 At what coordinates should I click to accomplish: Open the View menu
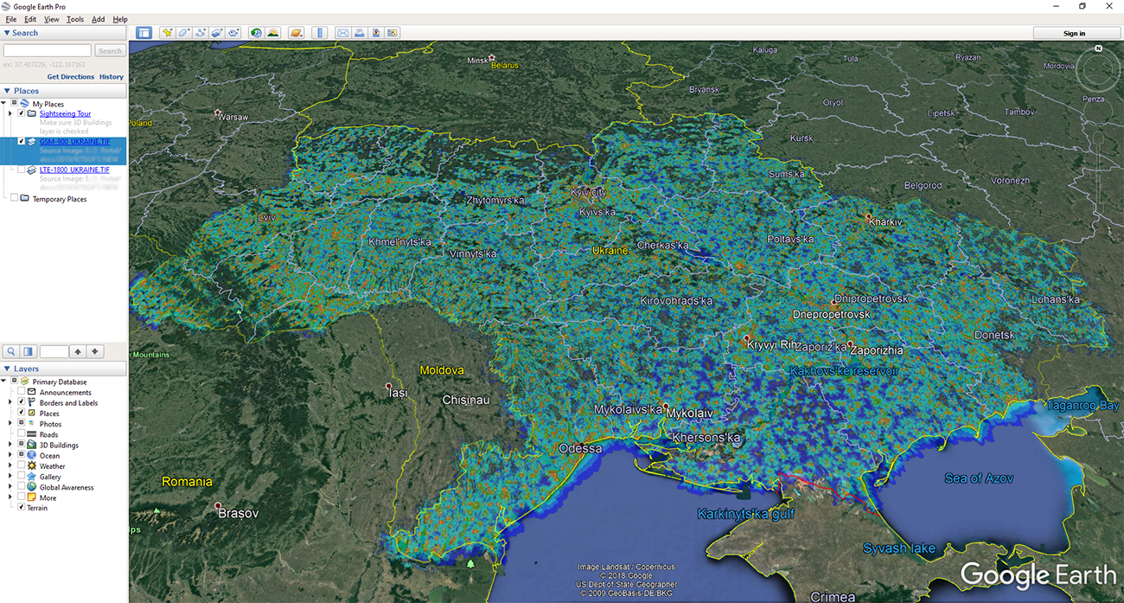pyautogui.click(x=52, y=19)
